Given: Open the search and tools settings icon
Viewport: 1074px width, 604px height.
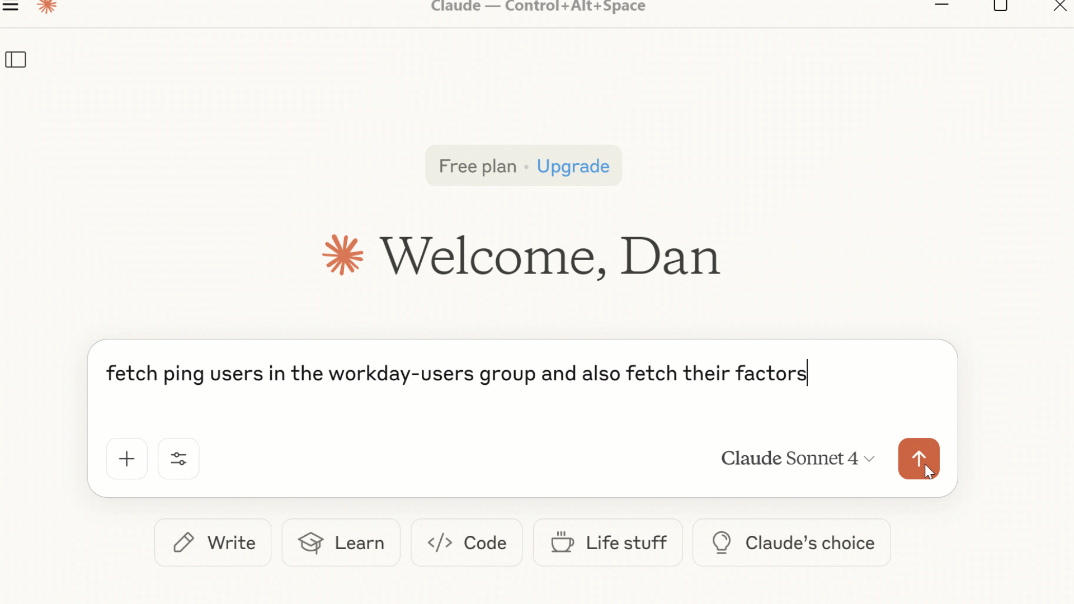Looking at the screenshot, I should coord(178,459).
